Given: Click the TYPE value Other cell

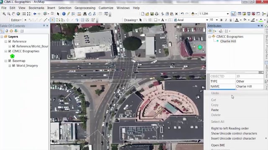Looking at the screenshot, I should click(250, 81).
